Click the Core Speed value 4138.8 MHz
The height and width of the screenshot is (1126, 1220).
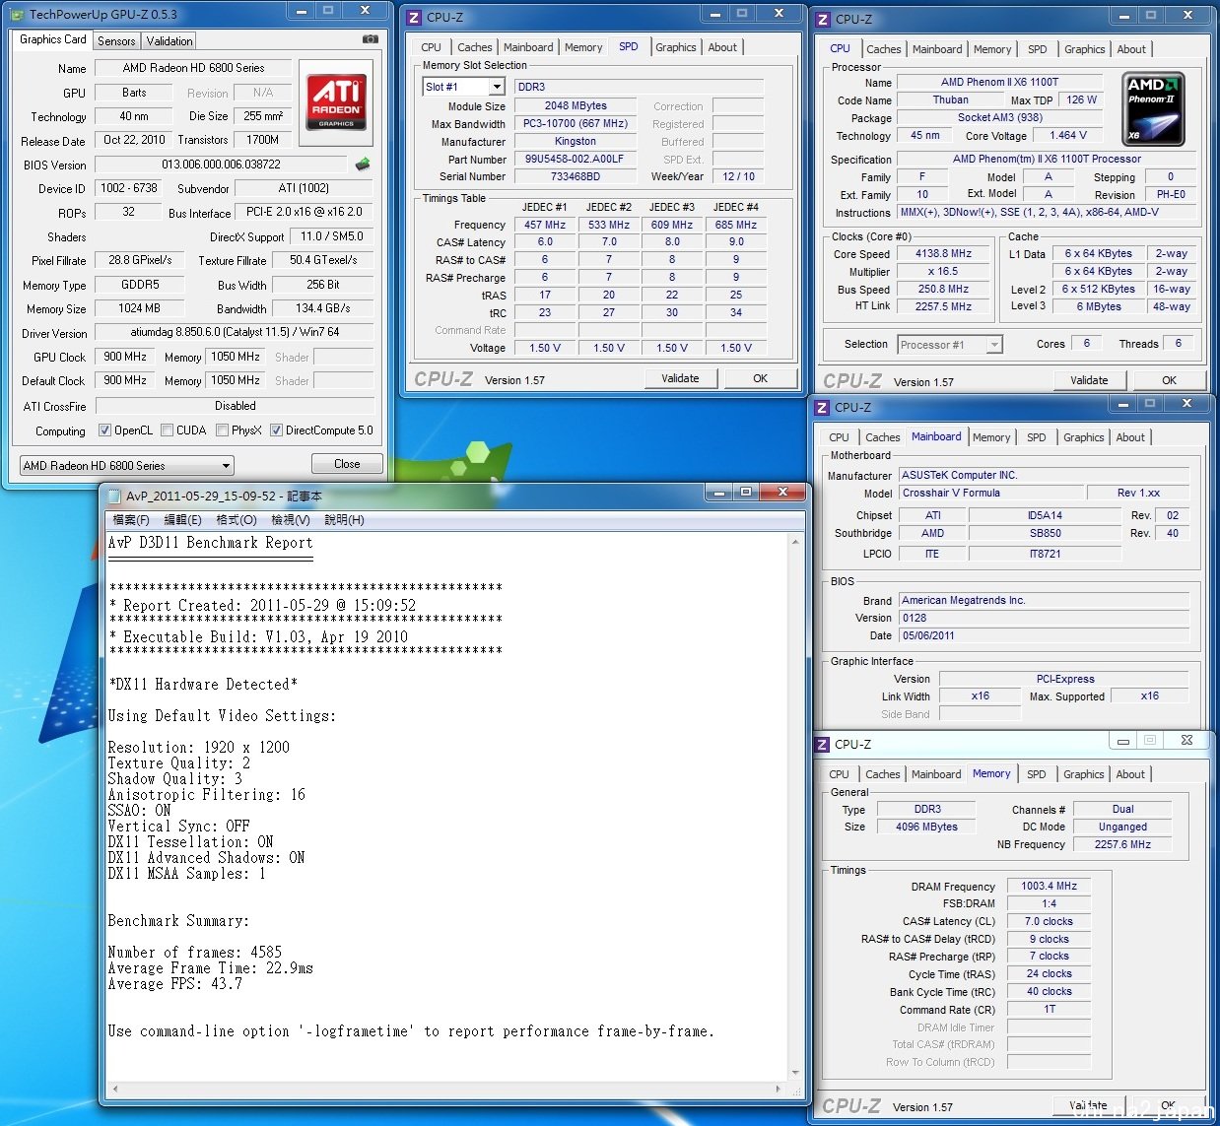(943, 253)
